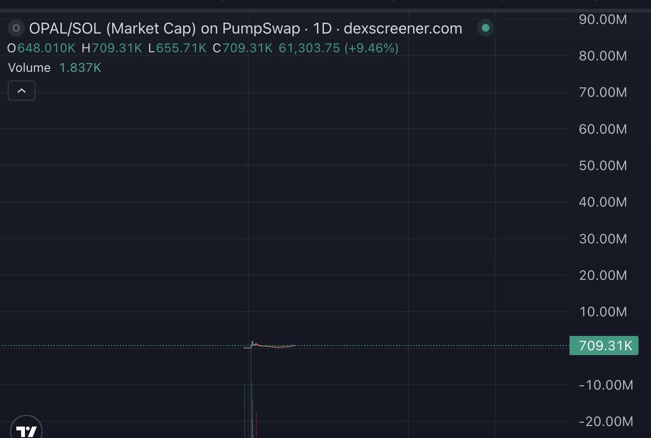Click the green live status dot
This screenshot has height=438, width=651.
click(x=486, y=28)
